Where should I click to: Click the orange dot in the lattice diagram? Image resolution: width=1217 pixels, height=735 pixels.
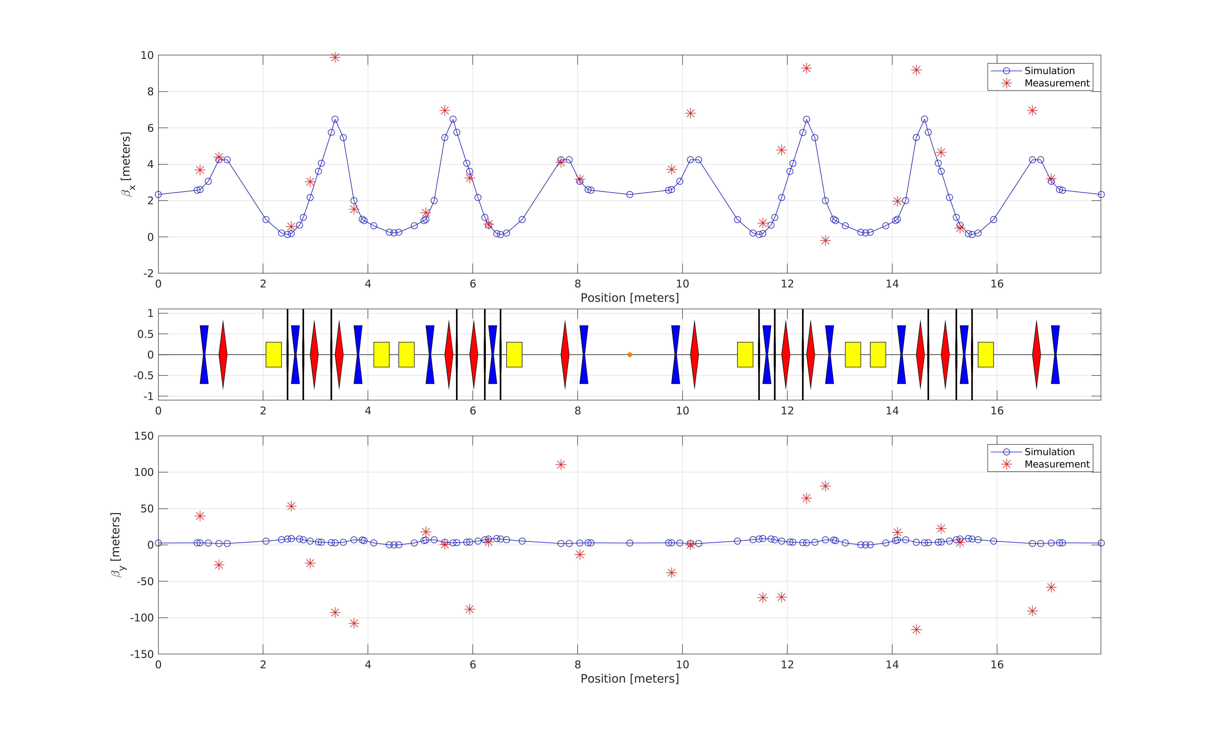point(629,354)
